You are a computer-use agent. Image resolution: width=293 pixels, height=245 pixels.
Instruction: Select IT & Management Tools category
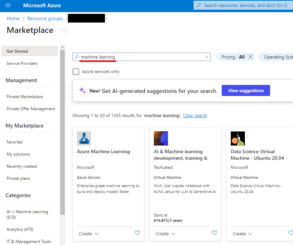tap(28, 242)
